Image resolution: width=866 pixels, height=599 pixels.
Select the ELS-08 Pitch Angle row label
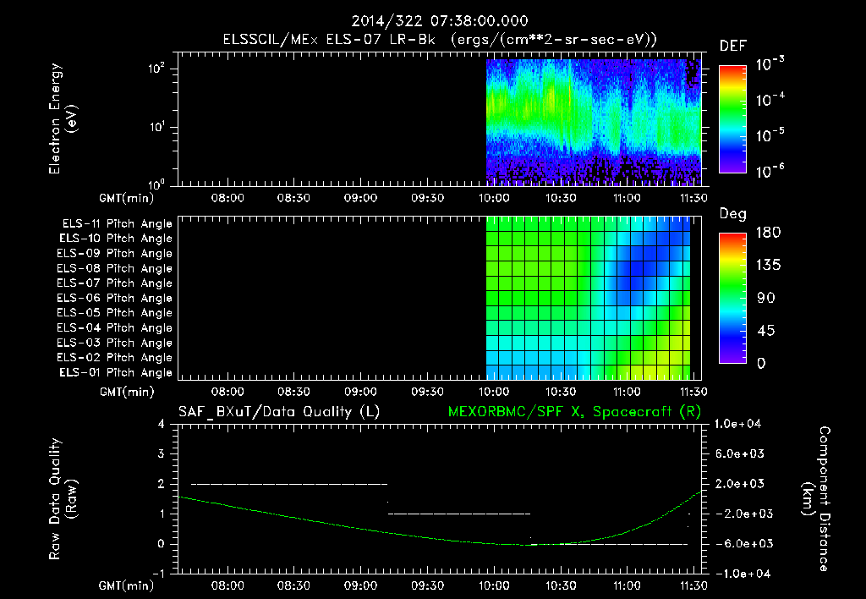click(114, 268)
